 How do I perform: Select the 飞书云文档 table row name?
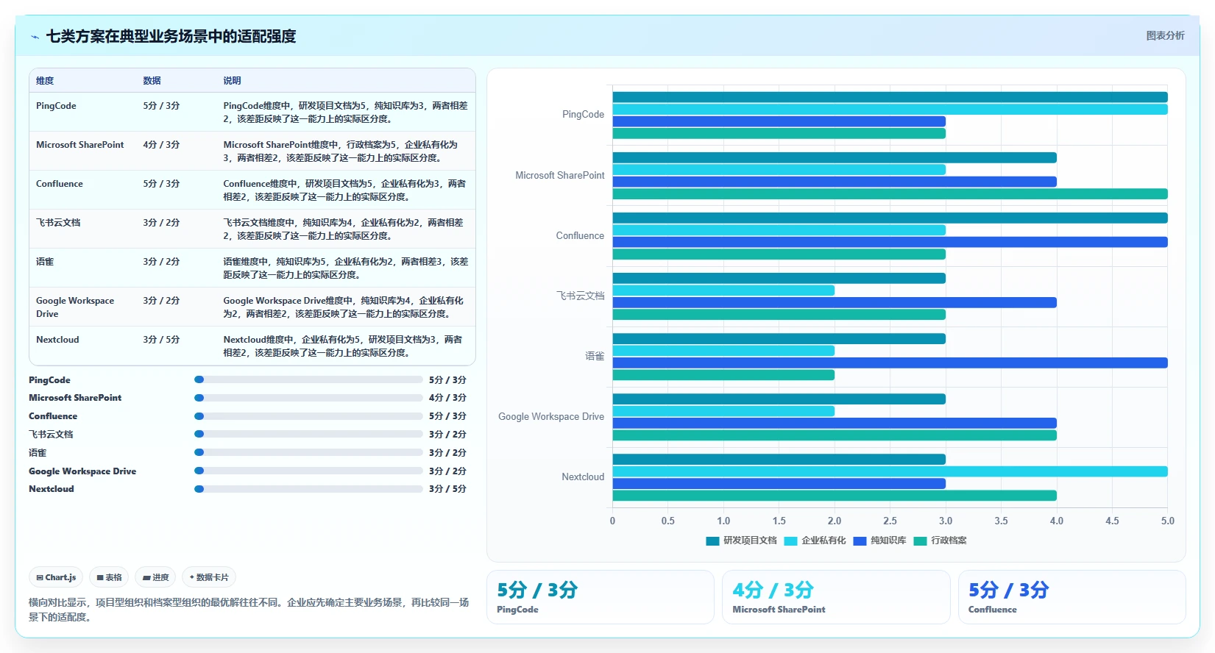[x=58, y=223]
